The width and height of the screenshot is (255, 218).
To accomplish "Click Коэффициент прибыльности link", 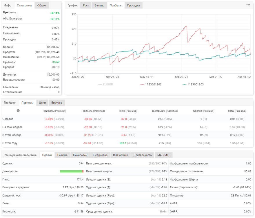I will click(x=189, y=163).
